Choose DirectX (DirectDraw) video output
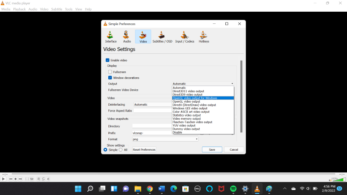This screenshot has width=347, height=195. (x=203, y=105)
